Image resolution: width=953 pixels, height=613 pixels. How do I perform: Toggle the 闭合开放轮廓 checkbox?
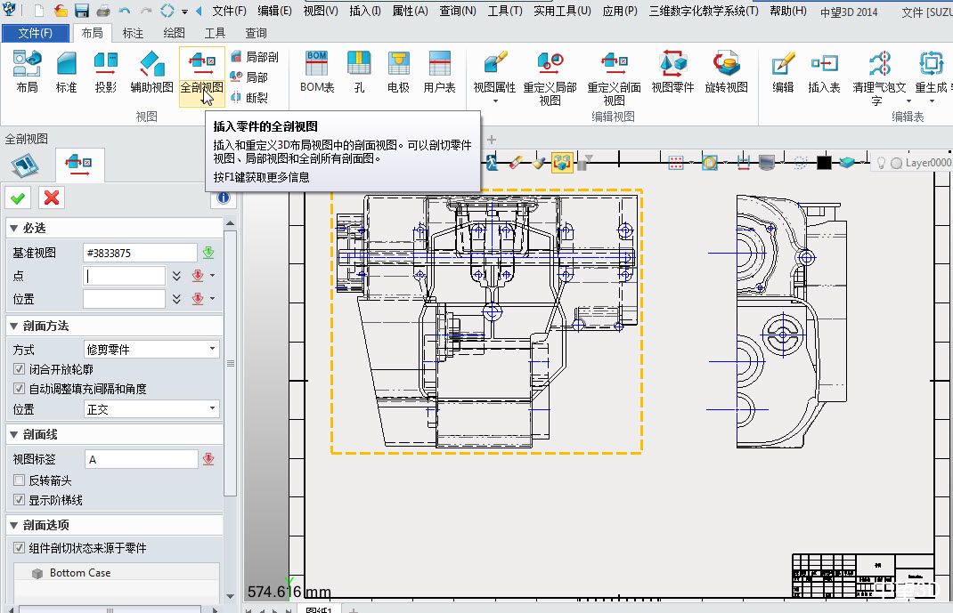coord(20,369)
